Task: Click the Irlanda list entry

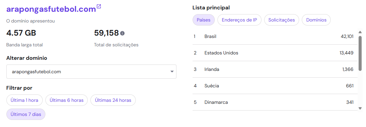Action: pos(275,69)
